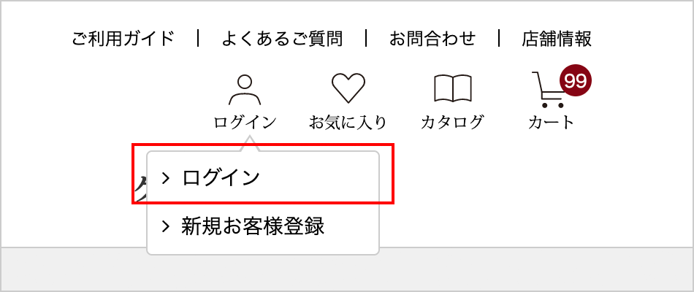This screenshot has width=694, height=292.
Task: Choose 新規お客様登録 from the dropdown popup
Action: (x=253, y=226)
